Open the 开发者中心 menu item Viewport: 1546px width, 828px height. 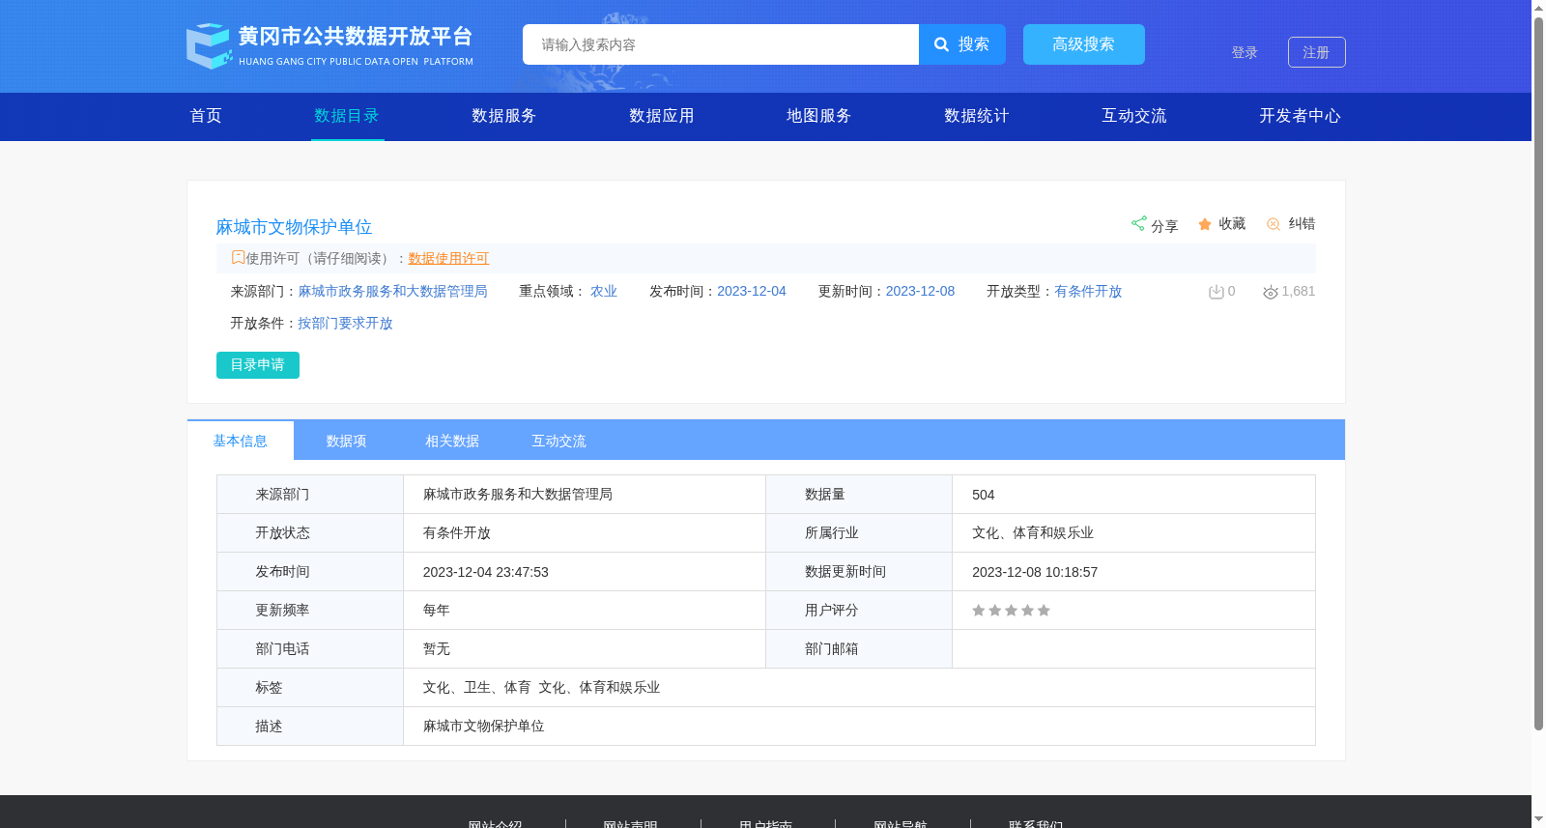pos(1300,116)
